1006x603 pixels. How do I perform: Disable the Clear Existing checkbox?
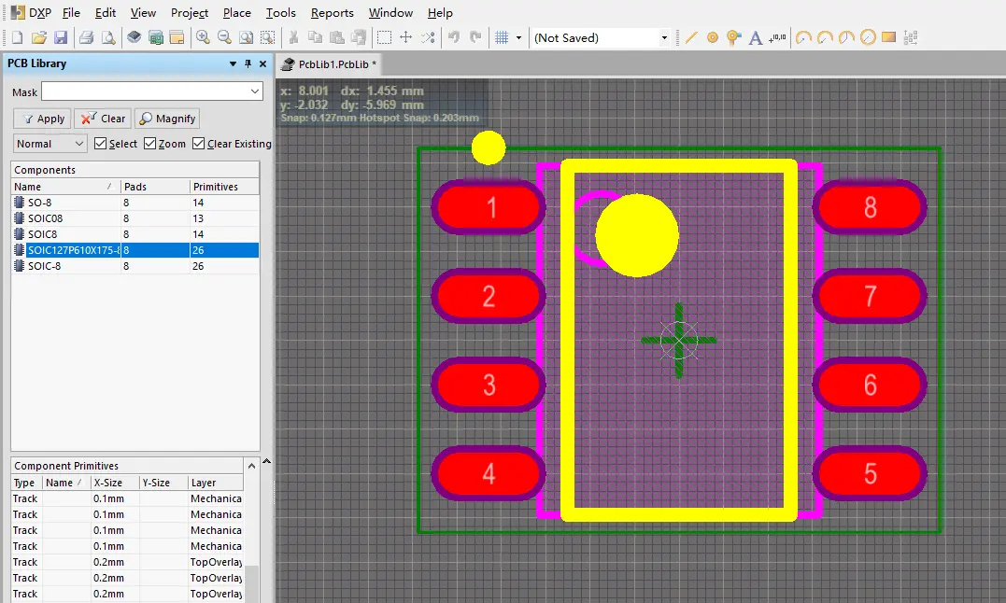(199, 144)
